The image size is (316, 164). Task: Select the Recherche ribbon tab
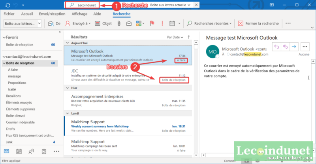pyautogui.click(x=122, y=14)
